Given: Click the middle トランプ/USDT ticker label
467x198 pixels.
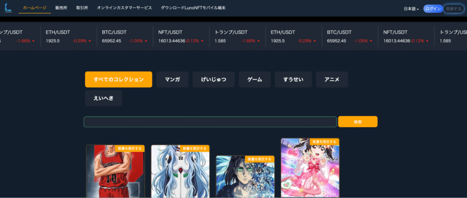Looking at the screenshot, I should coord(231,32).
